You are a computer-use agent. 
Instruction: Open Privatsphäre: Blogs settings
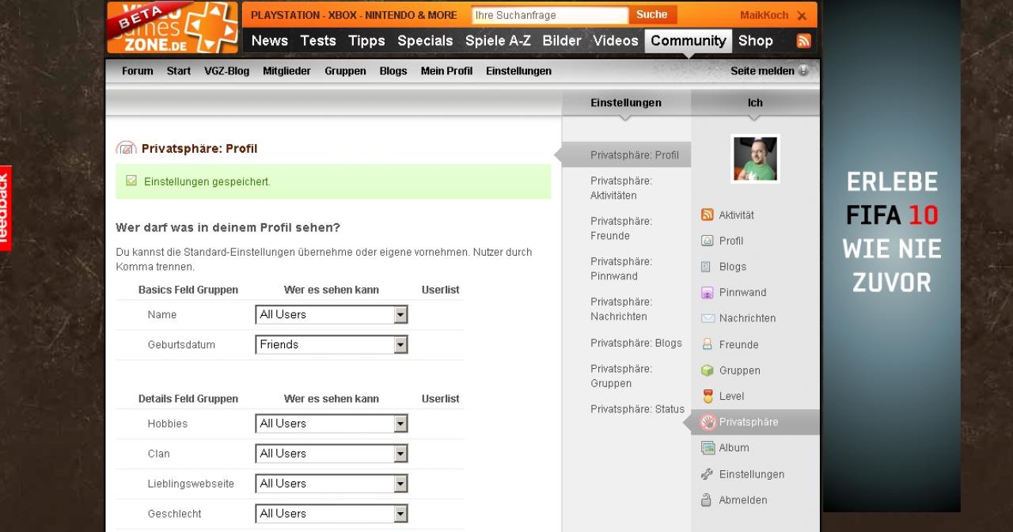(635, 343)
